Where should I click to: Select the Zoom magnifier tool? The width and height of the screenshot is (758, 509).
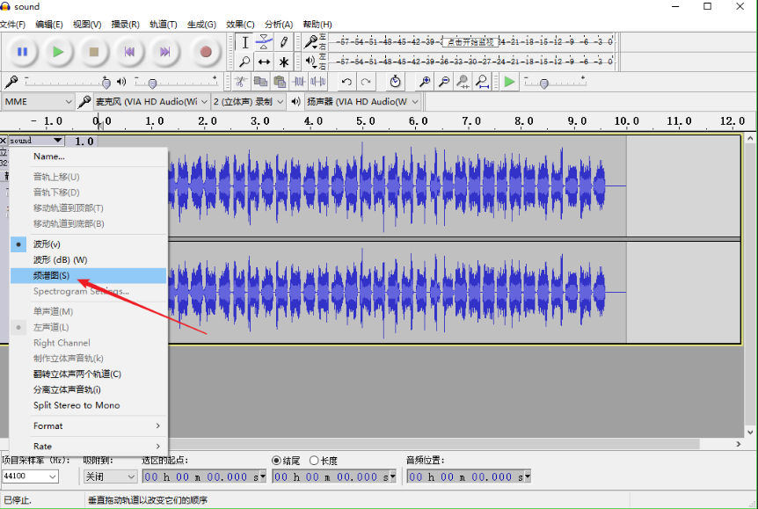(x=245, y=62)
